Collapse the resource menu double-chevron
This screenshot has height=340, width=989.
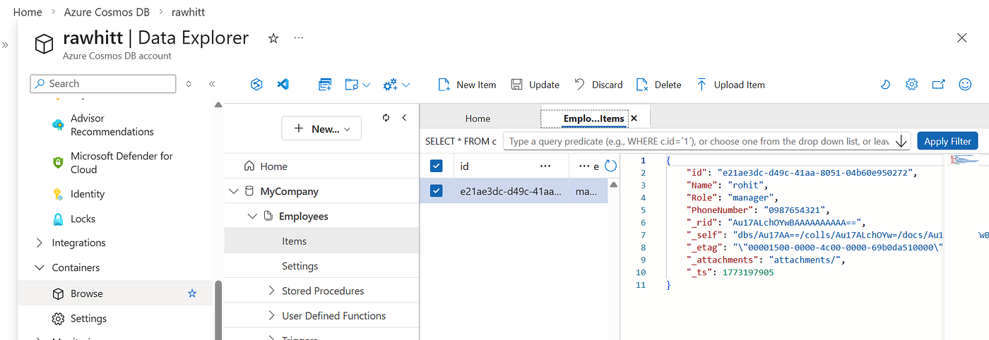click(212, 84)
